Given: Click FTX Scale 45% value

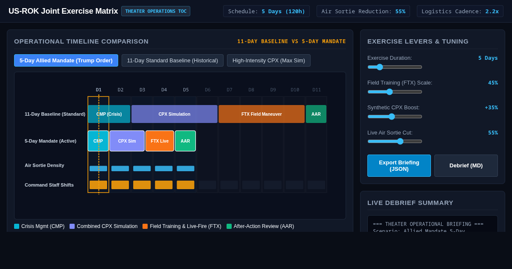Looking at the screenshot, I should [493, 83].
